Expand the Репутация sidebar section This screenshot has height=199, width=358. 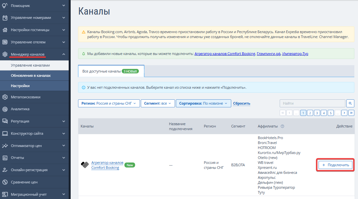(63, 121)
